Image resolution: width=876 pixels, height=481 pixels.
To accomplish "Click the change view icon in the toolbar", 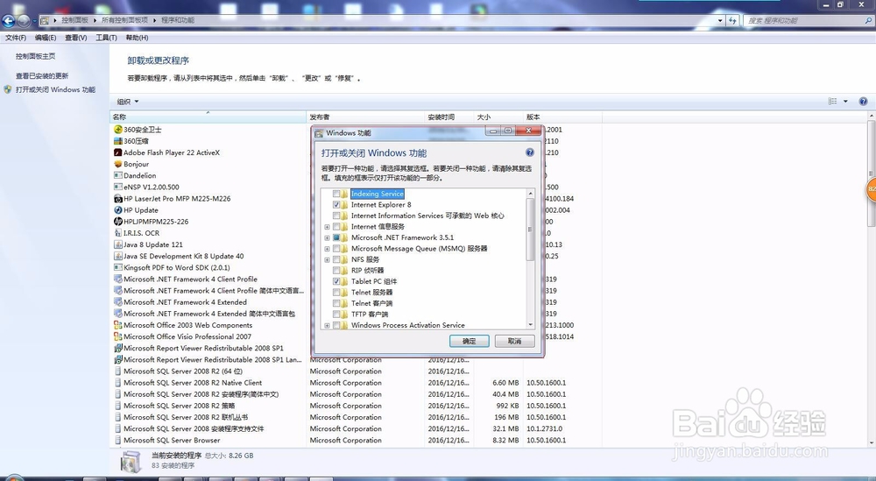I will pos(832,102).
